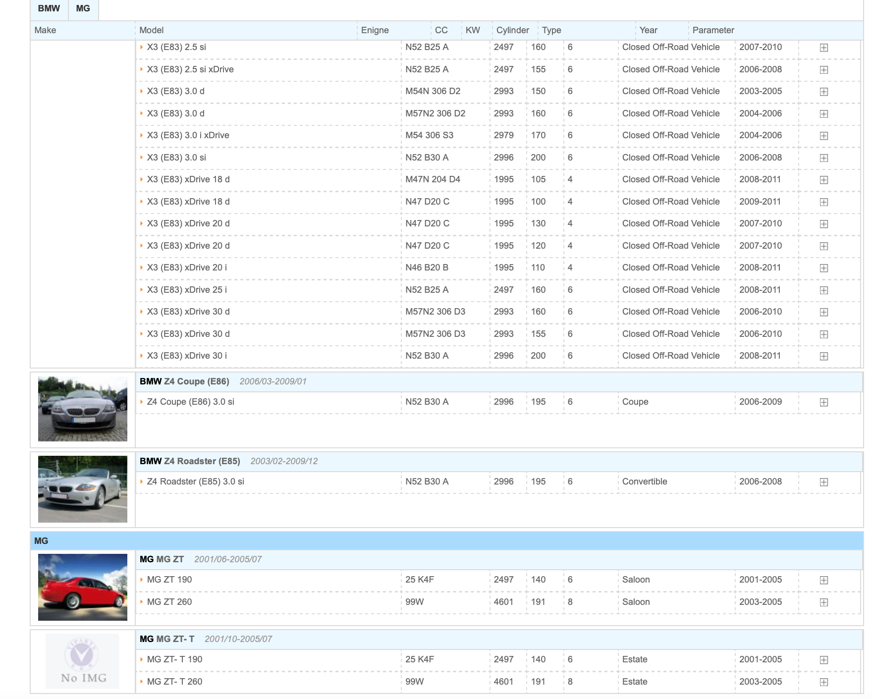Click the BMW Z4 Coupe car thumbnail
This screenshot has width=872, height=699.
83,409
